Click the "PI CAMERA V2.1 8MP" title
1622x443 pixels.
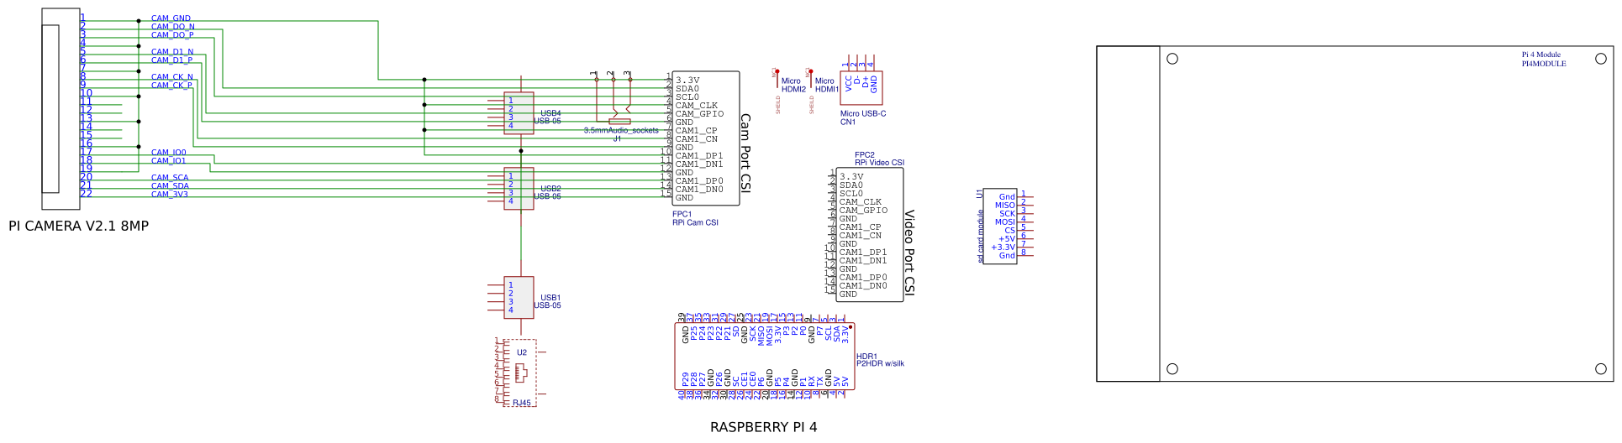coord(78,226)
